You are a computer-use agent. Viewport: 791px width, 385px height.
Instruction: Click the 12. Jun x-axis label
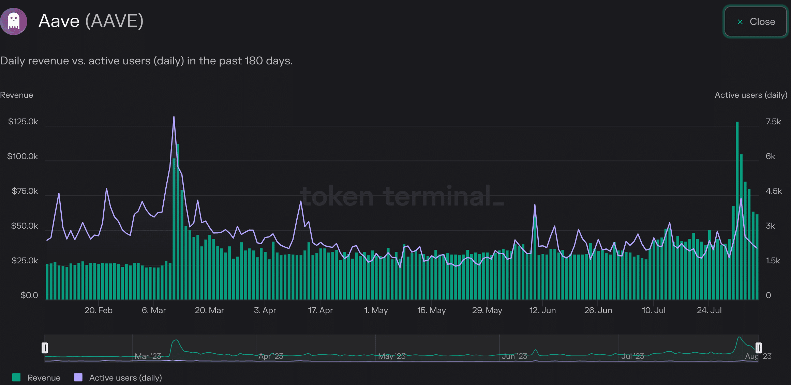(542, 310)
